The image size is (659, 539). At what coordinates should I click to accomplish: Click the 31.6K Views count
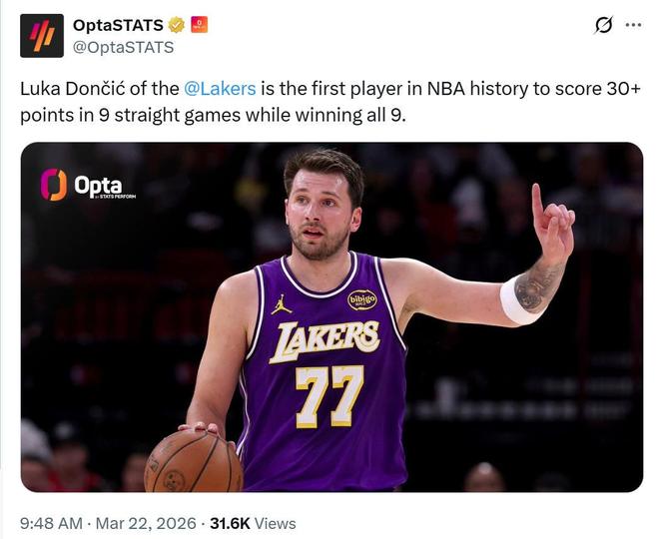(x=253, y=523)
